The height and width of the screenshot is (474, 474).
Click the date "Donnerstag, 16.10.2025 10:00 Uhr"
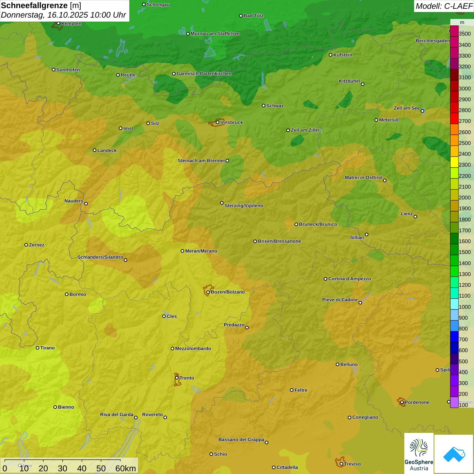pyautogui.click(x=64, y=15)
